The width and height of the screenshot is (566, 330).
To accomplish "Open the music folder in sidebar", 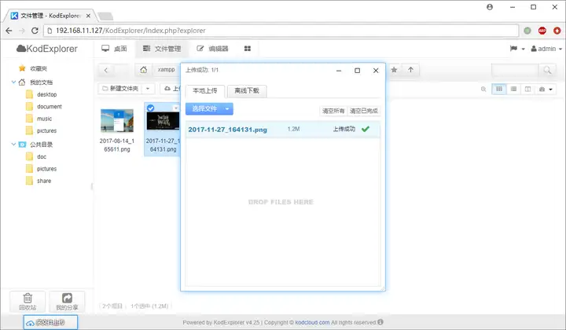I will [x=44, y=119].
